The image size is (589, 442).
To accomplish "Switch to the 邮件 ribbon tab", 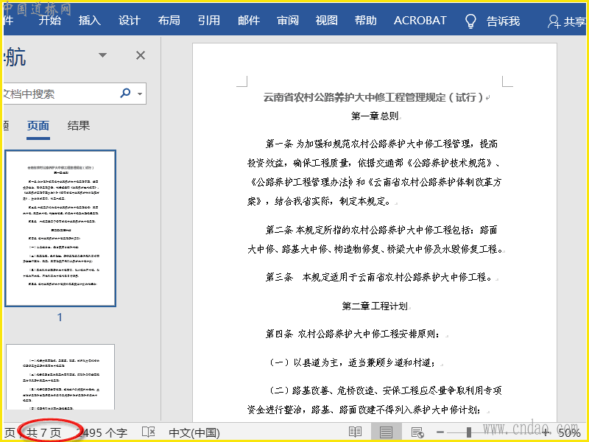I will 249,21.
